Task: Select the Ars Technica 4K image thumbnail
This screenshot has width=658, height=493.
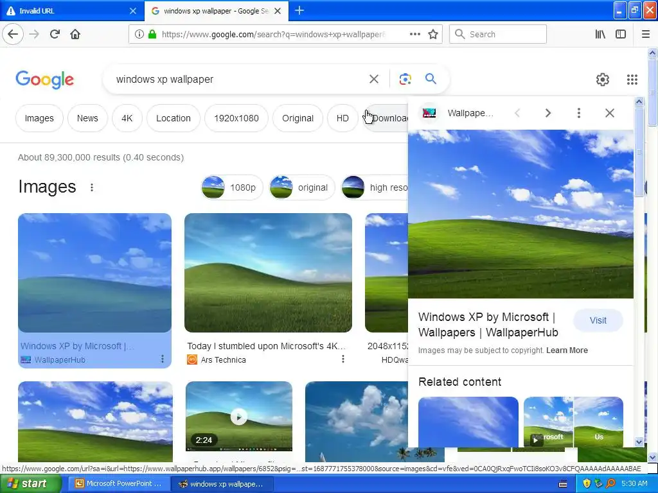Action: [268, 273]
